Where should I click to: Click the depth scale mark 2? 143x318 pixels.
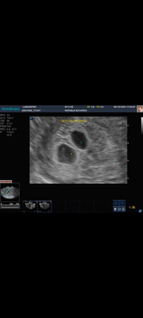(127, 125)
